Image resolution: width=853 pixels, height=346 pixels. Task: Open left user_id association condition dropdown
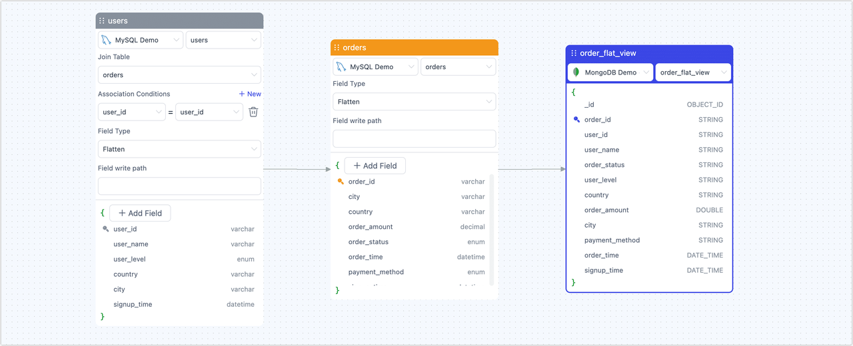[131, 112]
